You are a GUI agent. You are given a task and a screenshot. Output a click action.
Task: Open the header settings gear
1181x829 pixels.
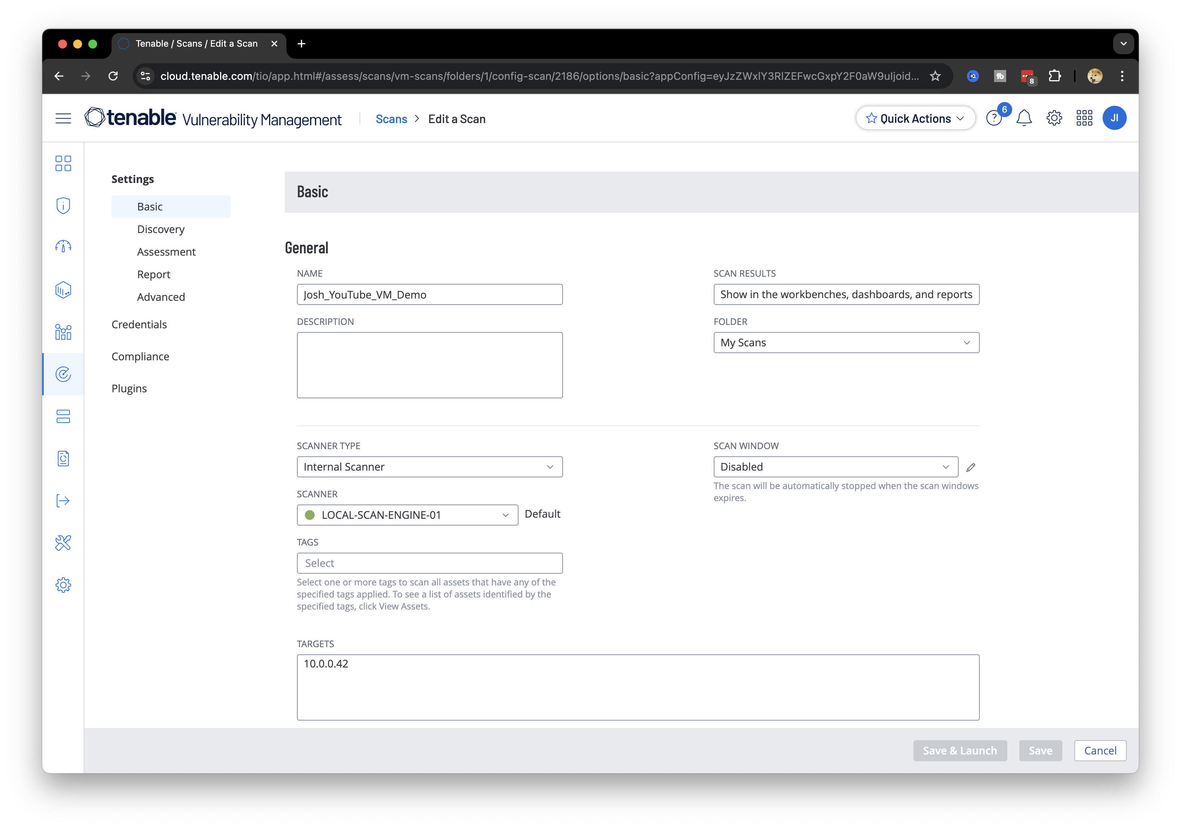pyautogui.click(x=1054, y=118)
